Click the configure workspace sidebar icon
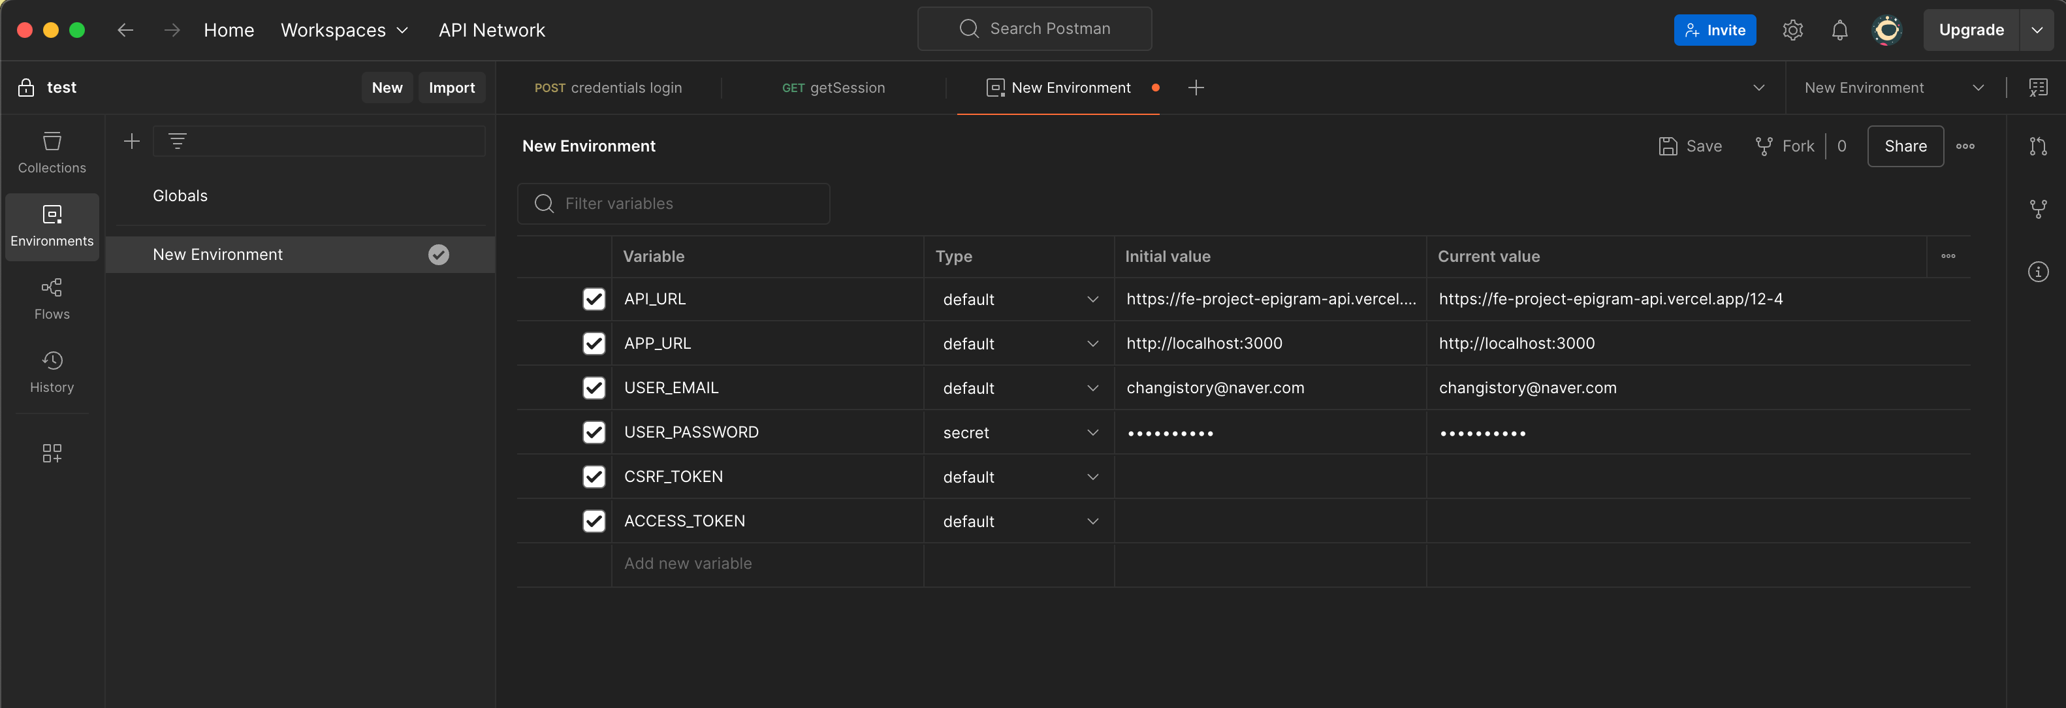Viewport: 2066px width, 708px height. coord(52,453)
